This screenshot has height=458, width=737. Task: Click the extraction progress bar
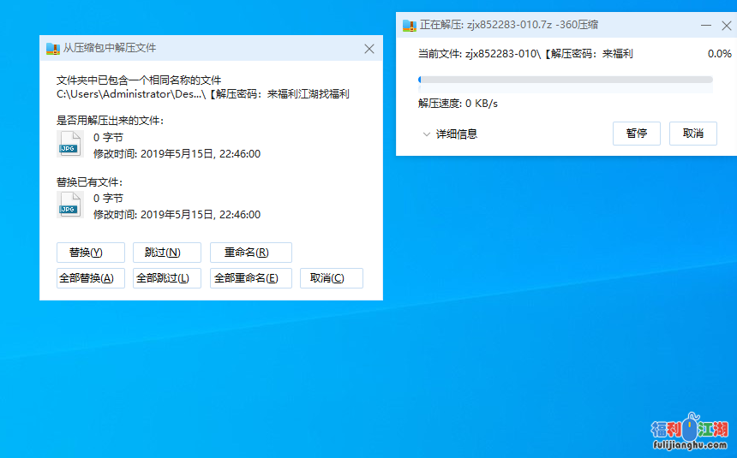(565, 80)
